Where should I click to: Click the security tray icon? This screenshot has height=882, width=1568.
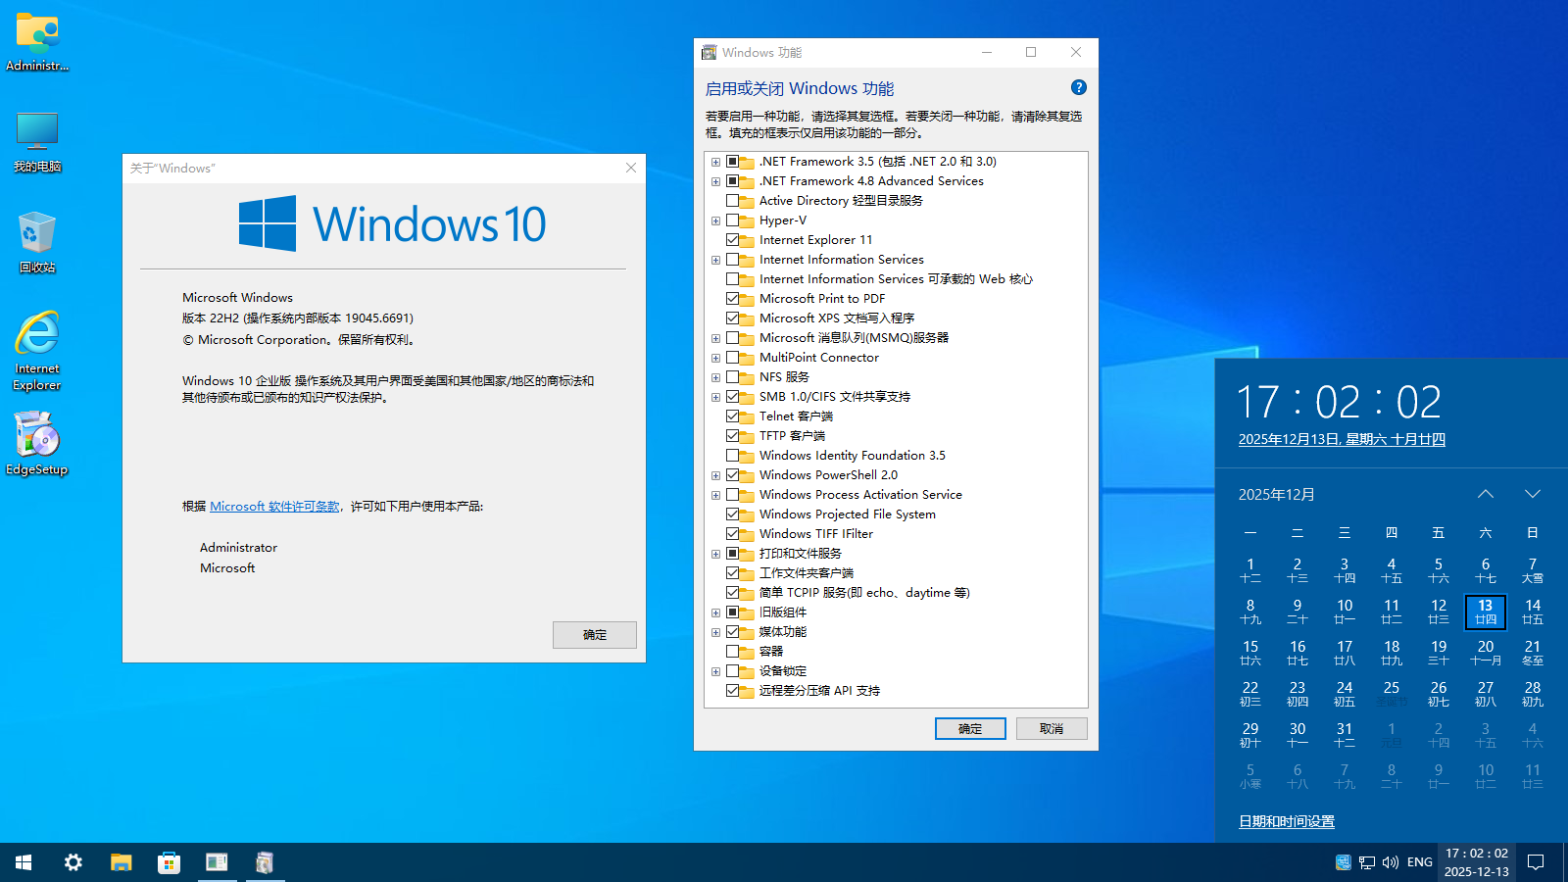pyautogui.click(x=1343, y=862)
